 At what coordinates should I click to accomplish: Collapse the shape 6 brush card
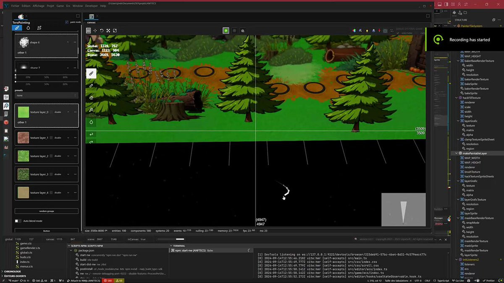68,42
